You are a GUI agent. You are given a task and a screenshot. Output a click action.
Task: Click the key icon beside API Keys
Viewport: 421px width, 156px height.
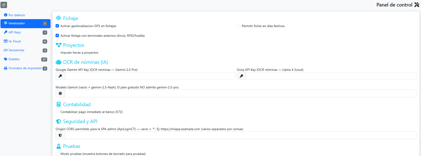(6, 32)
